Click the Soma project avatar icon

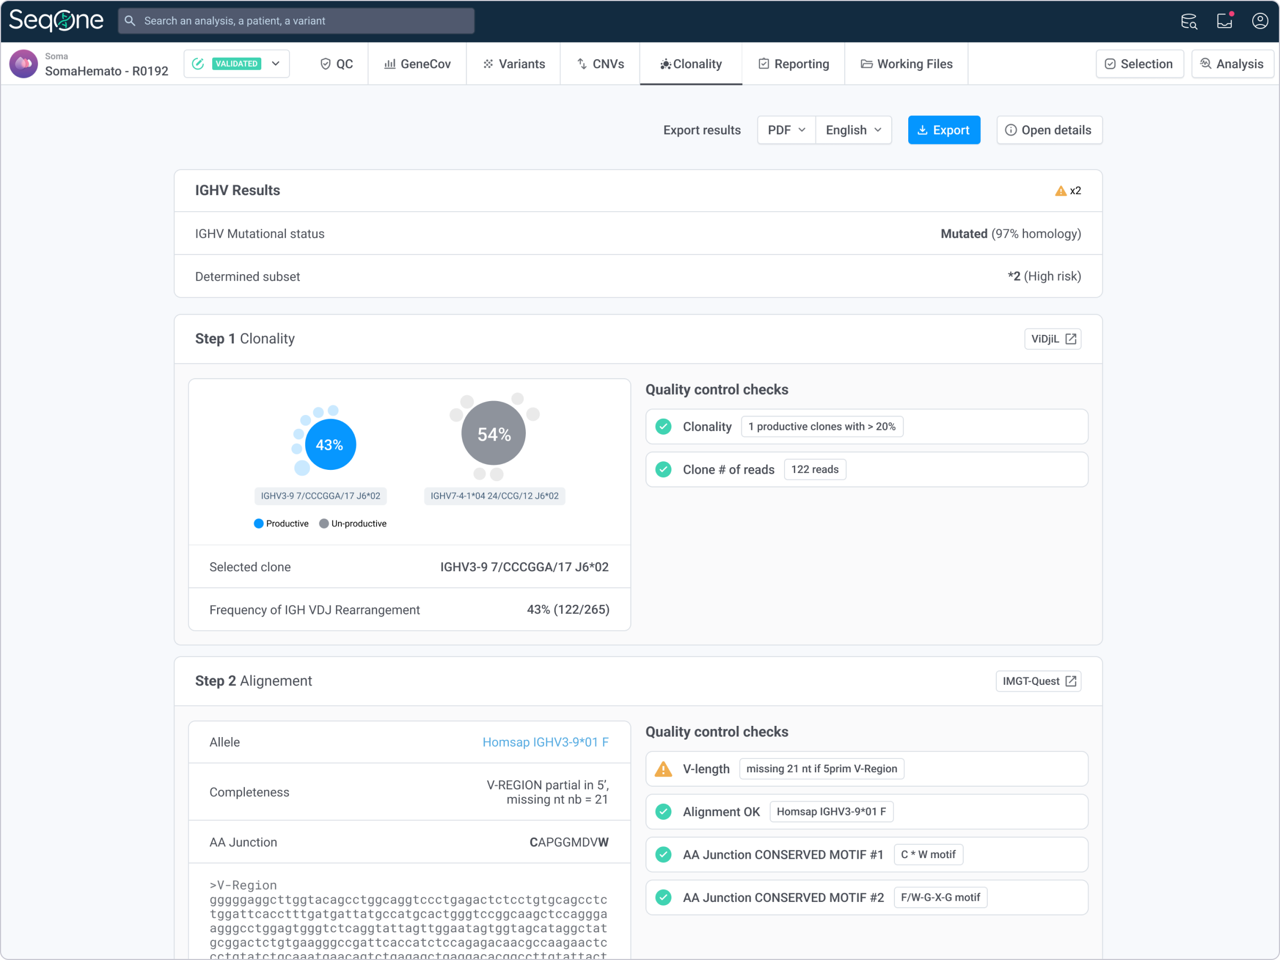pyautogui.click(x=23, y=63)
